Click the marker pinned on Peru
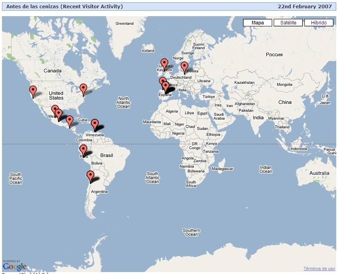339x274 pixels. click(x=83, y=149)
